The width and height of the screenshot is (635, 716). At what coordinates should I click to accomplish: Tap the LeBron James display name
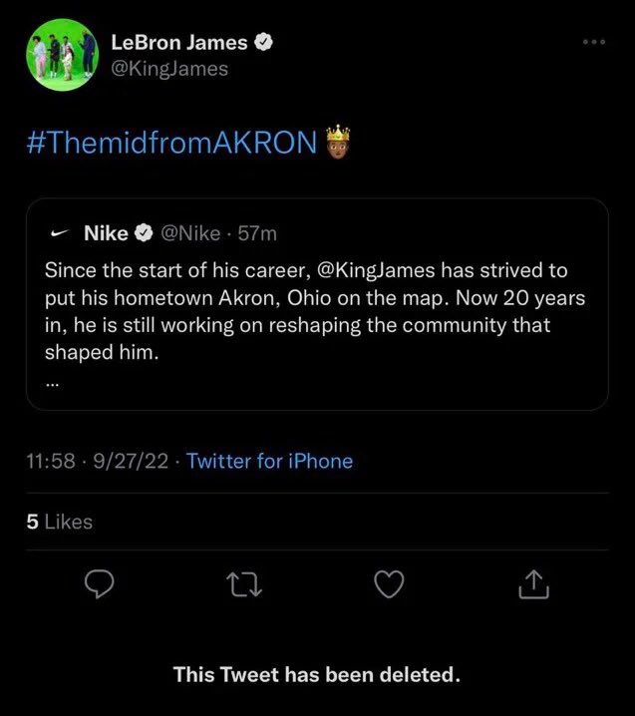[179, 43]
